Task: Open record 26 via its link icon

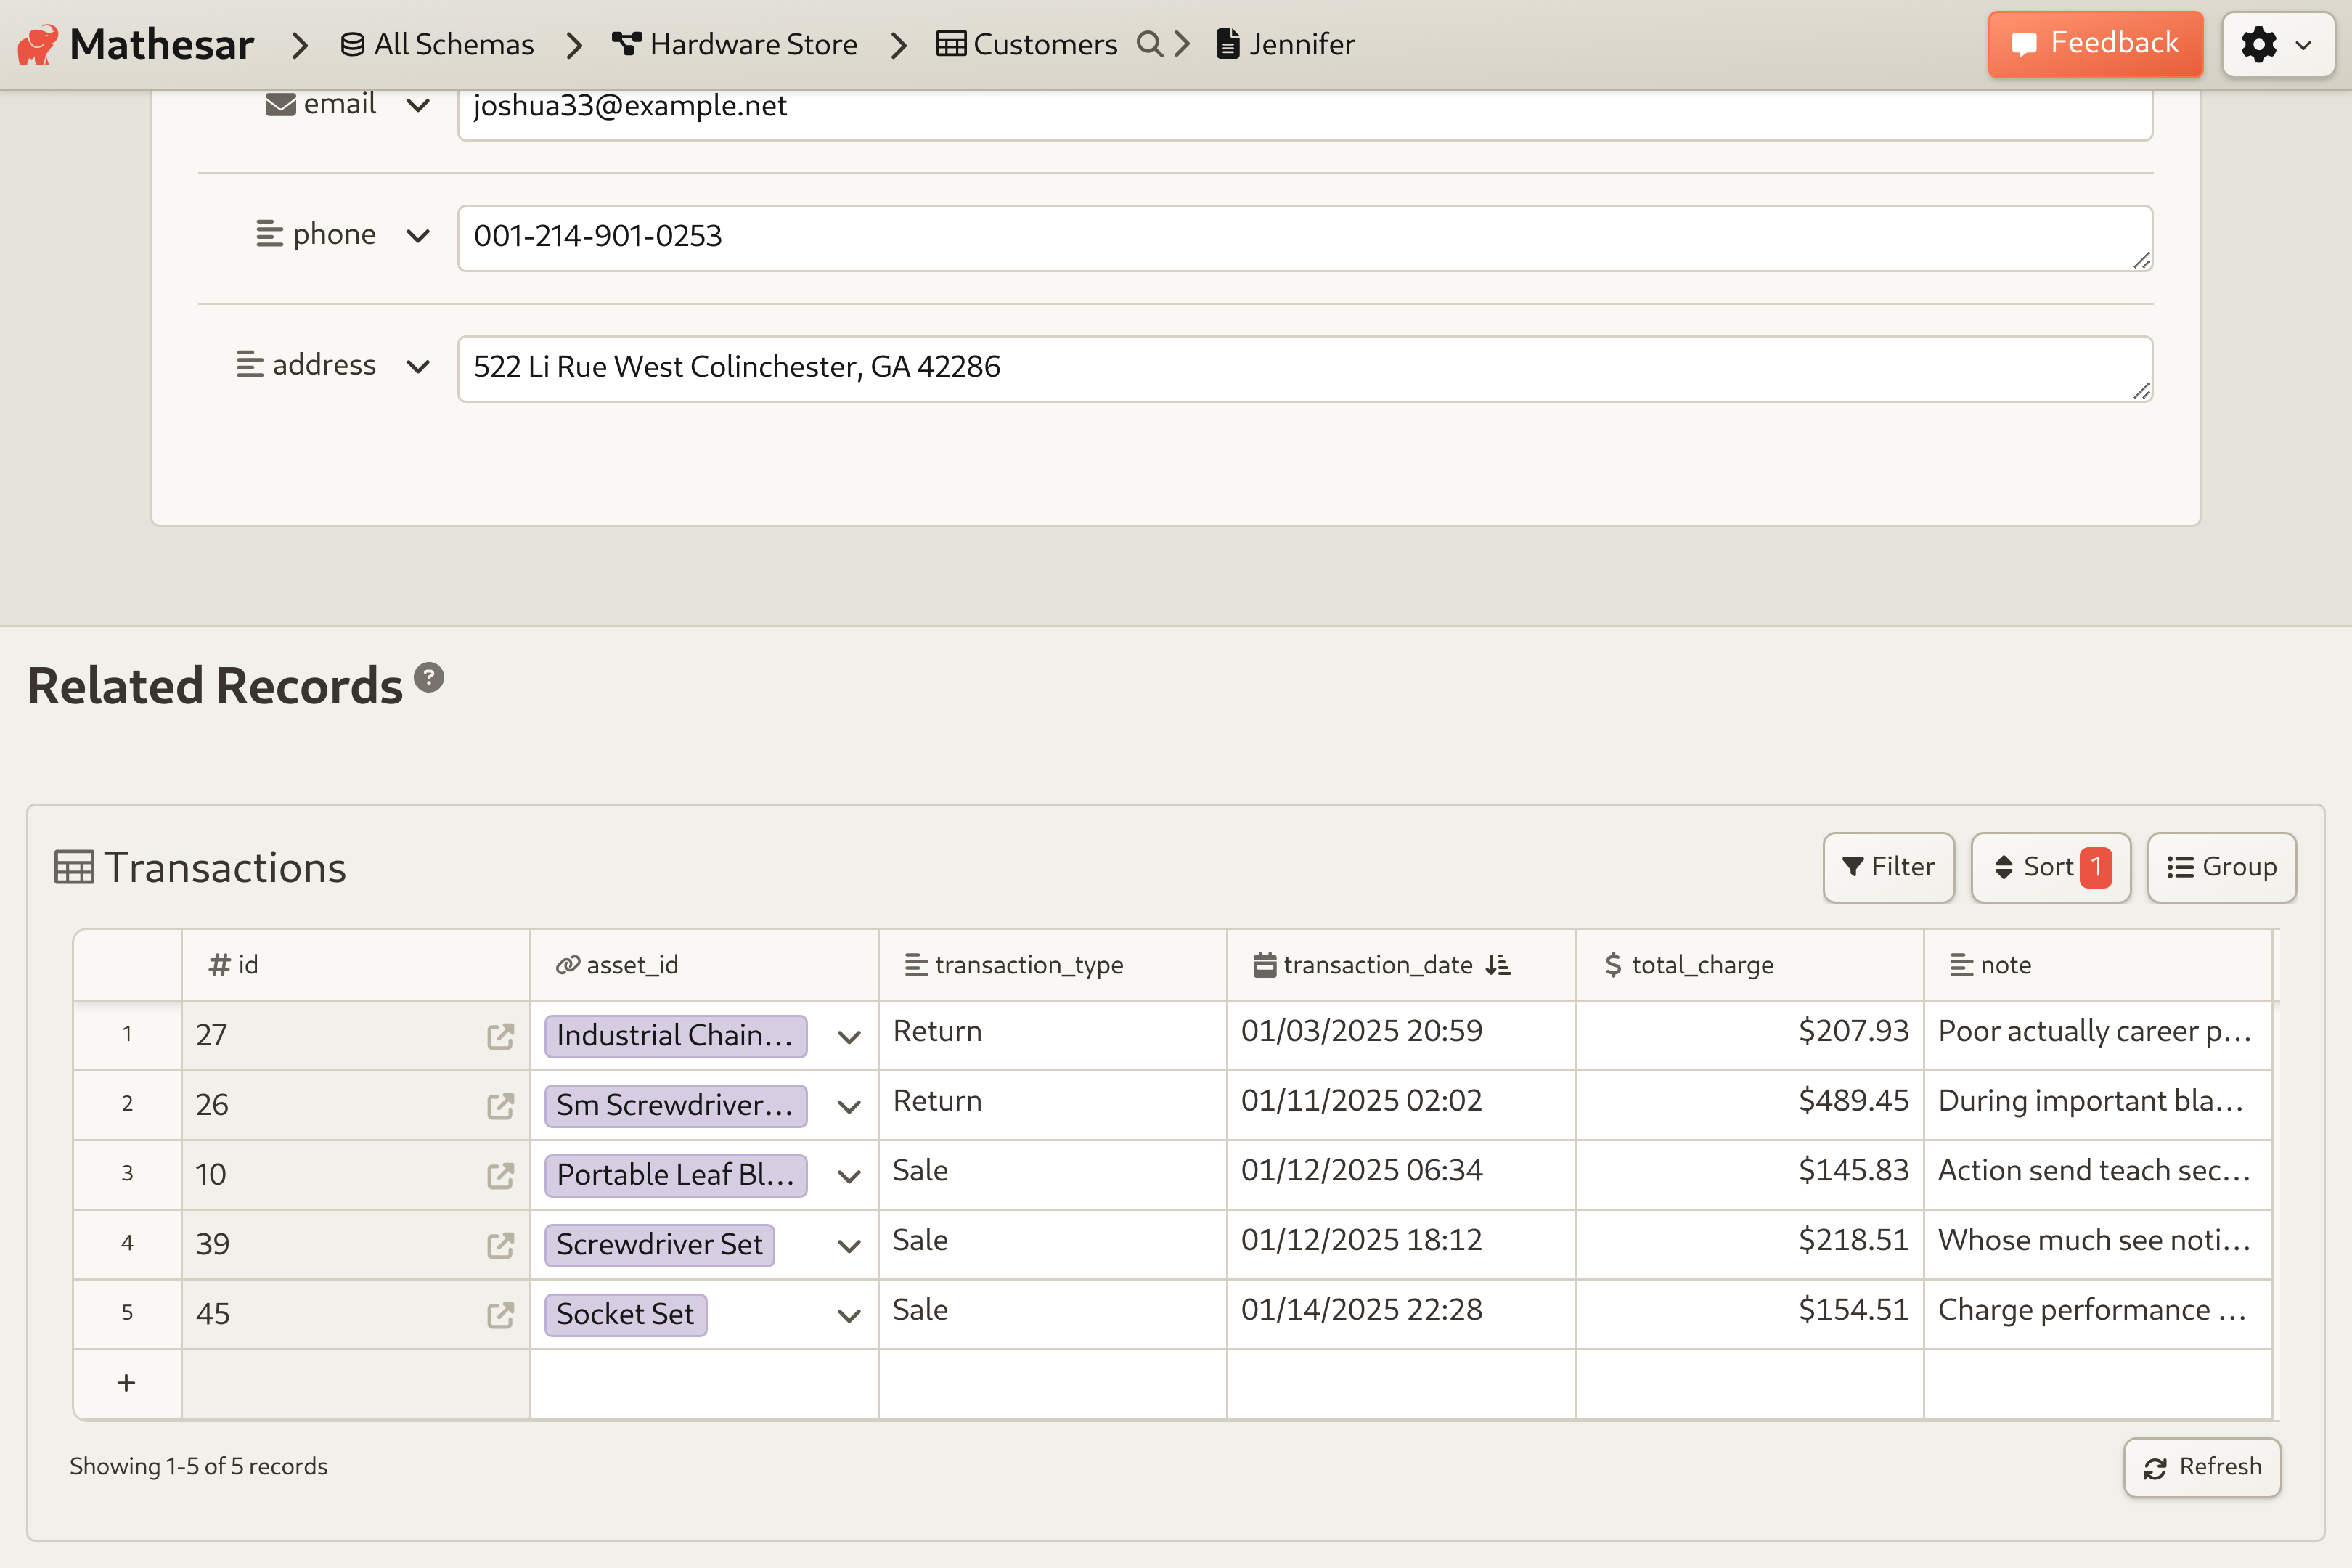Action: coord(500,1106)
